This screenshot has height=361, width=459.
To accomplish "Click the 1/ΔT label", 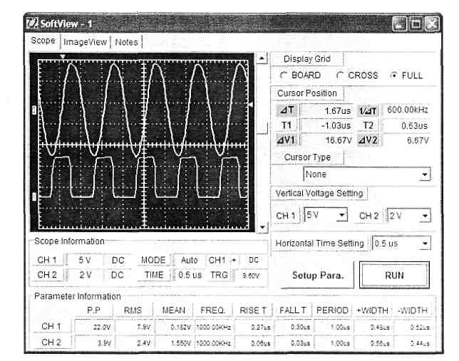I will tap(368, 110).
